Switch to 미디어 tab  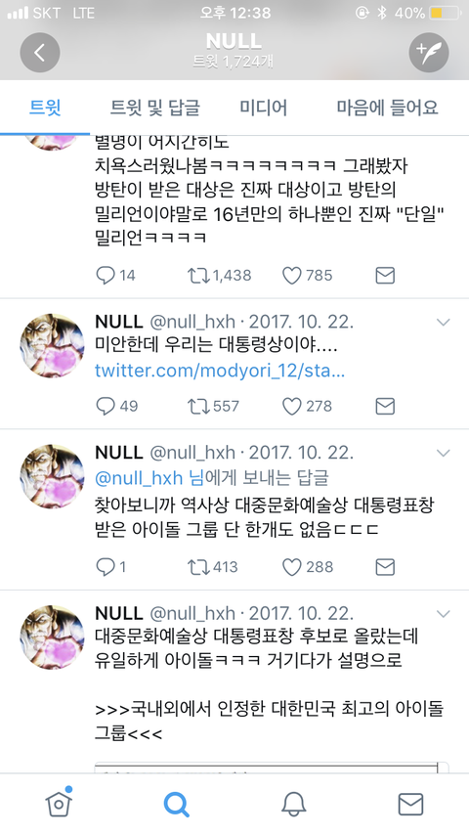click(x=263, y=108)
